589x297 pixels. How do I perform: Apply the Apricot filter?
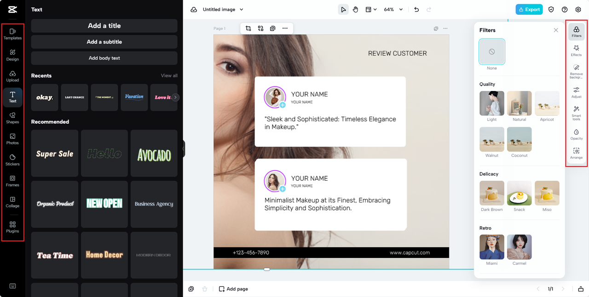click(547, 103)
